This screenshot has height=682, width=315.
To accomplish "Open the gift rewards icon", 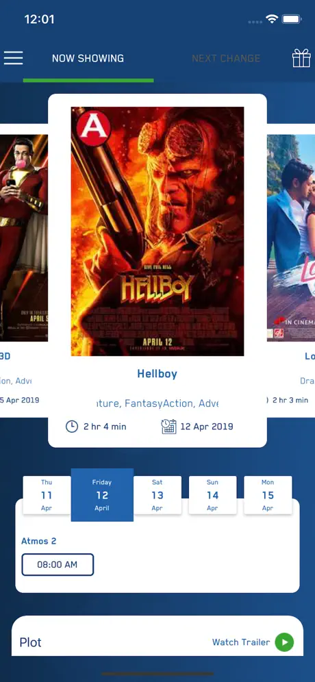I will pos(301,58).
